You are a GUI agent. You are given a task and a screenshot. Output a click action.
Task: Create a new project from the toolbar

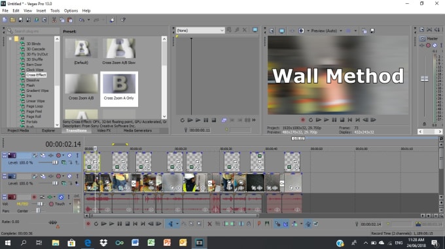pyautogui.click(x=5, y=20)
